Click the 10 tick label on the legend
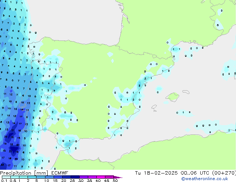The image size is (236, 182). click(x=45, y=181)
